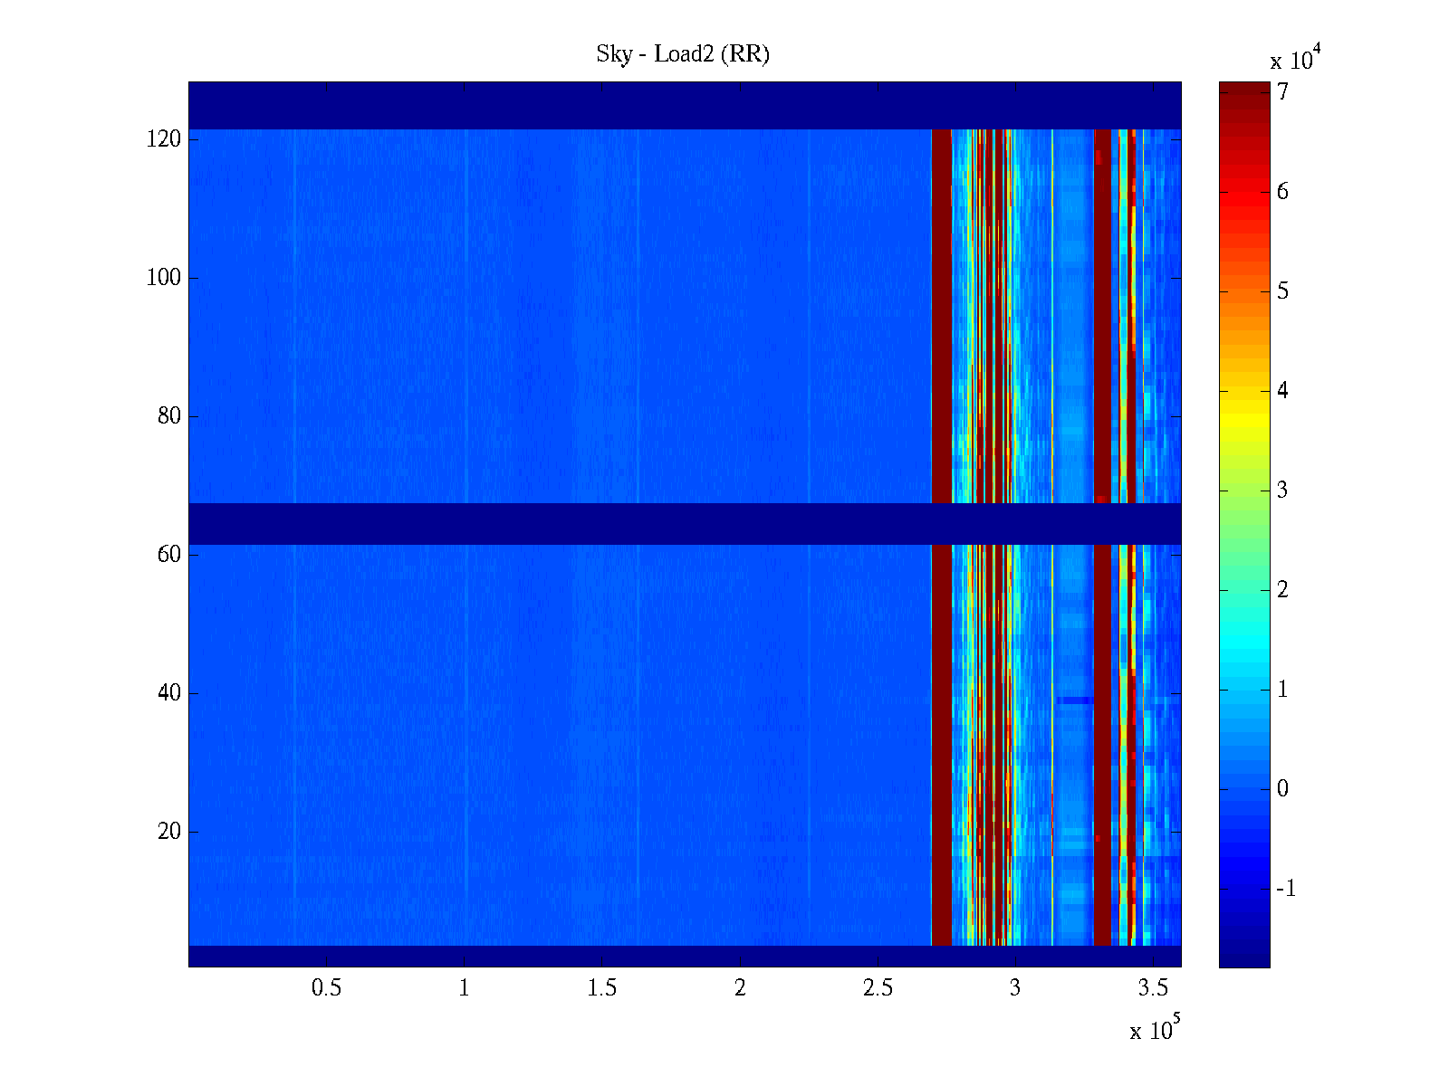Select the colorbar tick label 0
The image size is (1449, 1086).
(x=1282, y=789)
